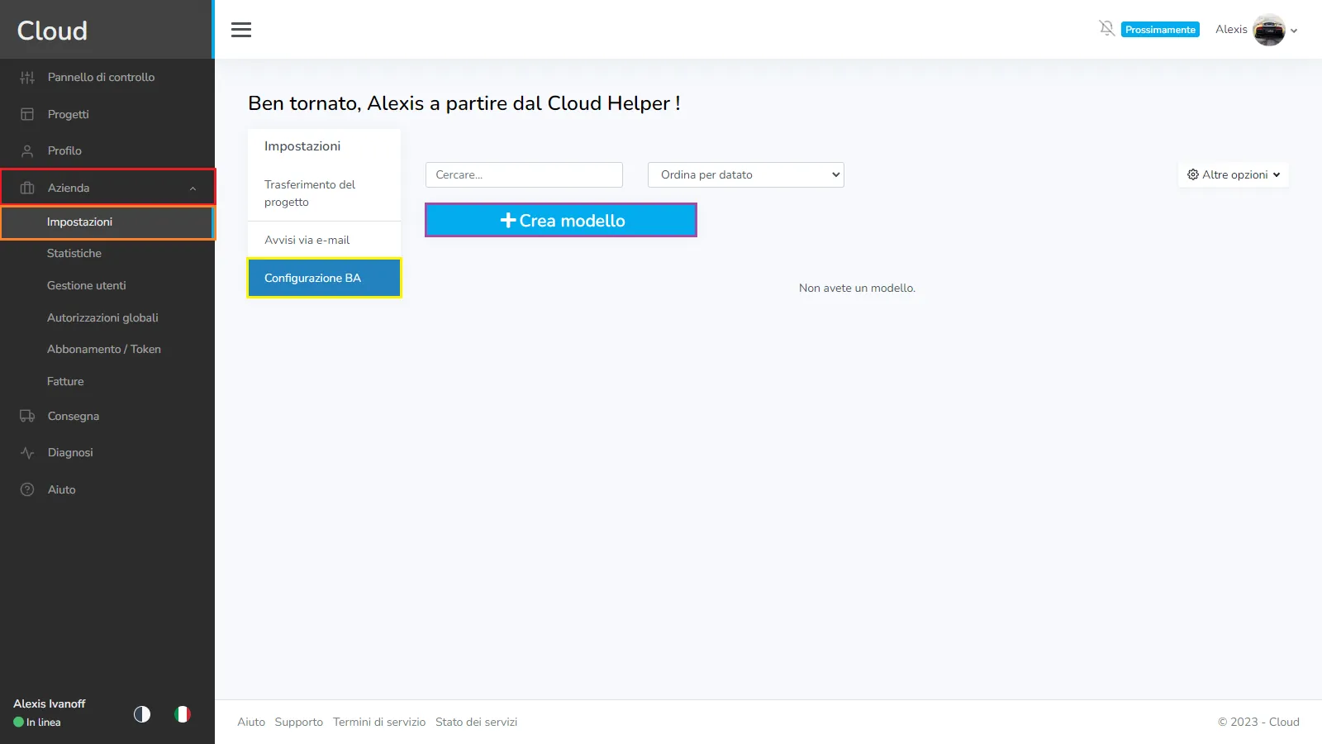The width and height of the screenshot is (1322, 744).
Task: Click the Prossimamente badge
Action: (1160, 30)
